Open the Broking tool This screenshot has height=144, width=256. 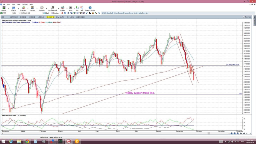pos(63,8)
